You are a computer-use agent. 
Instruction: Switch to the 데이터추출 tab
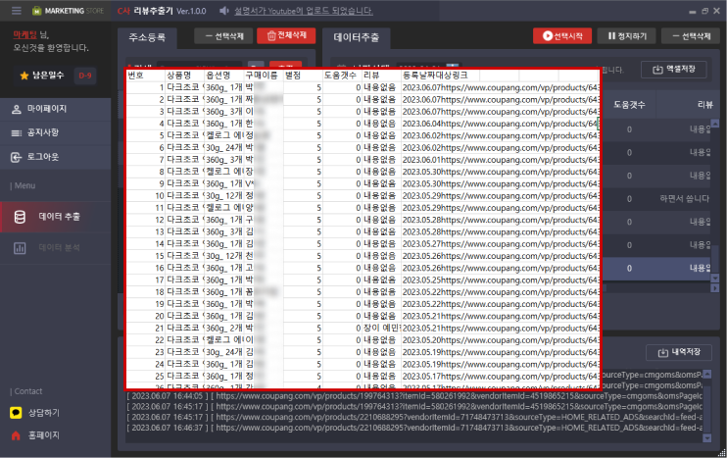356,37
